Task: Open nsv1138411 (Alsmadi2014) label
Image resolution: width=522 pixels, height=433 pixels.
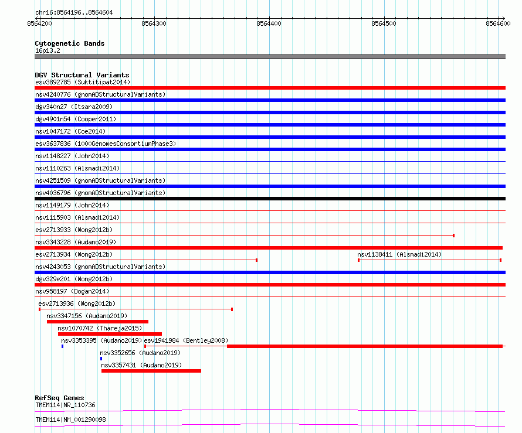Action: (399, 254)
